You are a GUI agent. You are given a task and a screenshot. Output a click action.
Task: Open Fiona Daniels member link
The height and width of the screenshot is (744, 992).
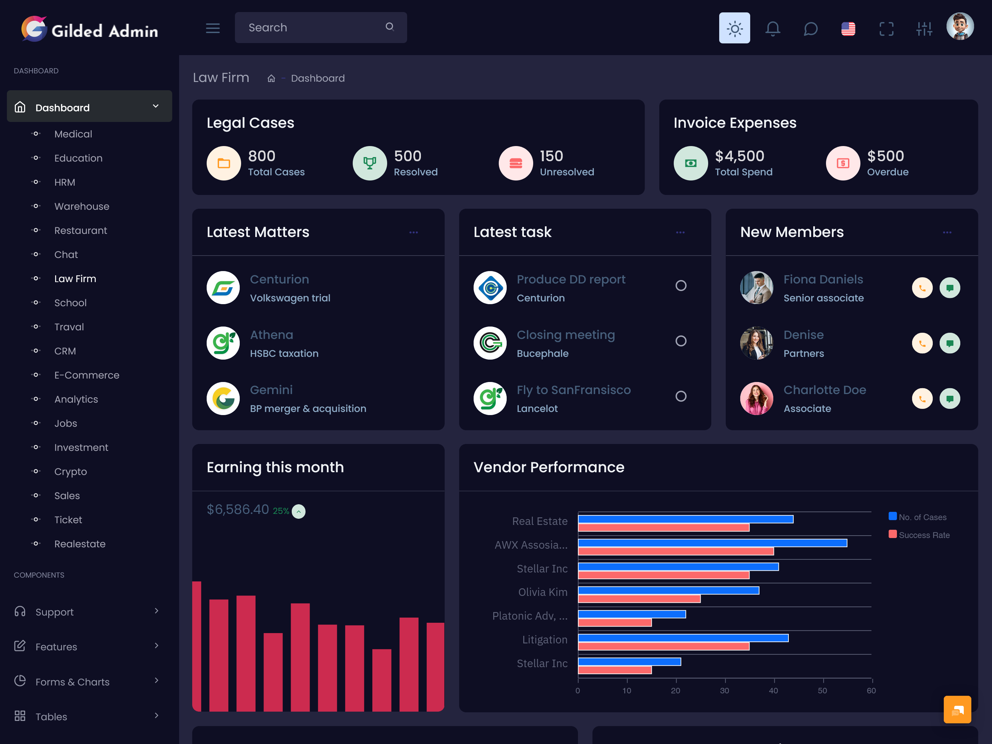pyautogui.click(x=823, y=279)
